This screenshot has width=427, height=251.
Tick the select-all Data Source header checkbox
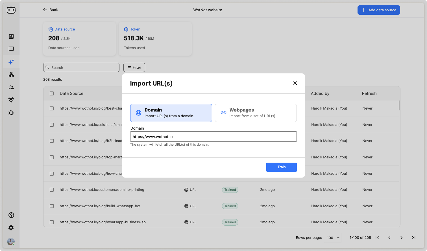click(52, 93)
